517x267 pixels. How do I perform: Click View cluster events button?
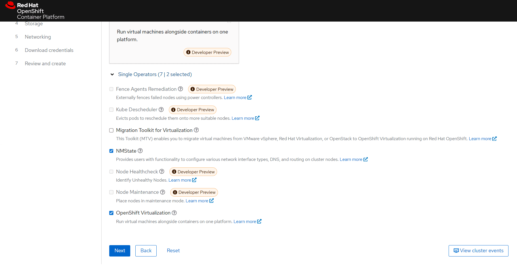[x=478, y=251]
